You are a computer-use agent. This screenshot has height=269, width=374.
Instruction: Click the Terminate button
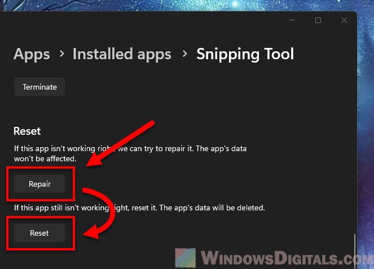39,87
